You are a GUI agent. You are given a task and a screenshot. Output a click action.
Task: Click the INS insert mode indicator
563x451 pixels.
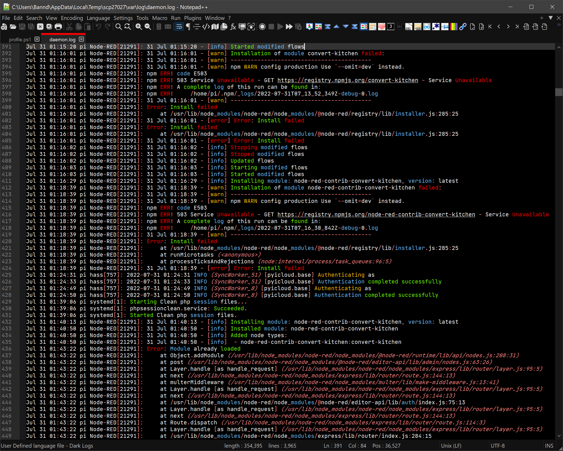549,446
